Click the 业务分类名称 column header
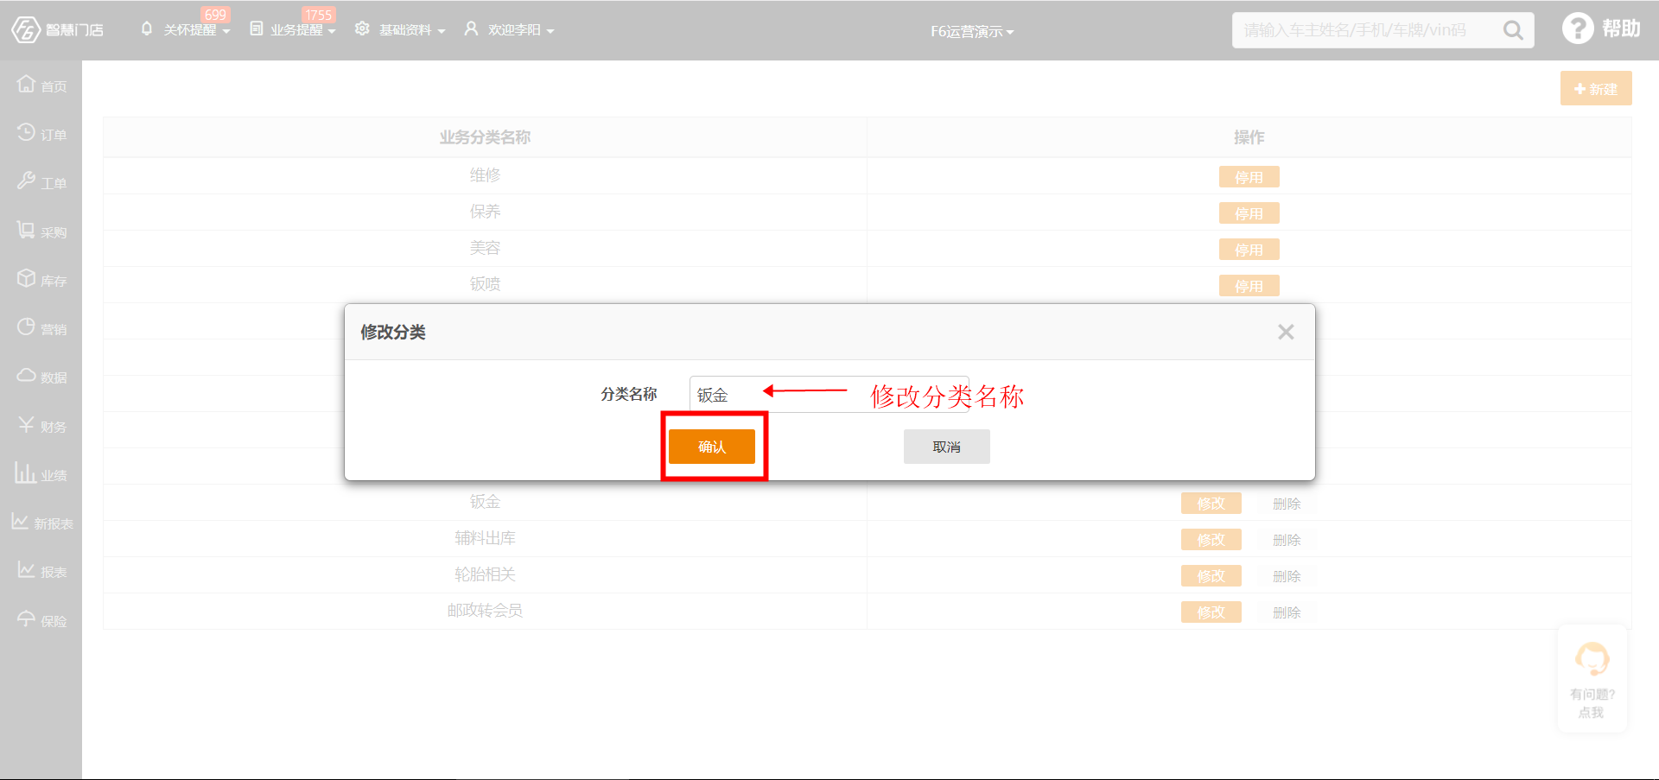The width and height of the screenshot is (1659, 780). pos(485,137)
